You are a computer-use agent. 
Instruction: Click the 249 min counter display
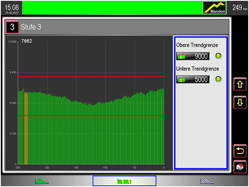coord(239,8)
